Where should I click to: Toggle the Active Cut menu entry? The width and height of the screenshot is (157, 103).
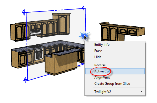coord(115,71)
